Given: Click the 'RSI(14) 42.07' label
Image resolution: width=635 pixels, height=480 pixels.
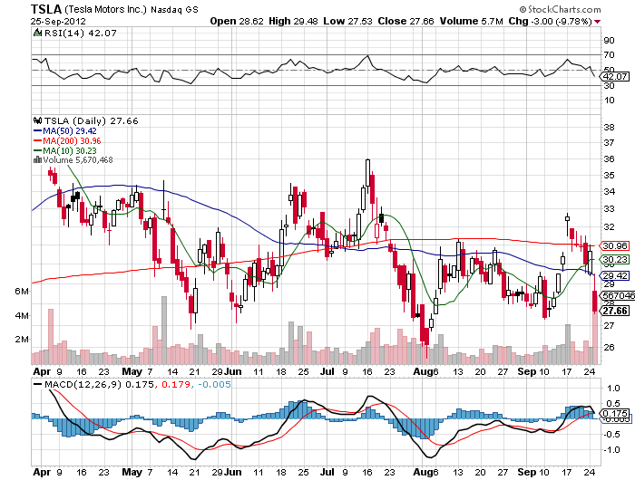Looking at the screenshot, I should tap(80, 34).
